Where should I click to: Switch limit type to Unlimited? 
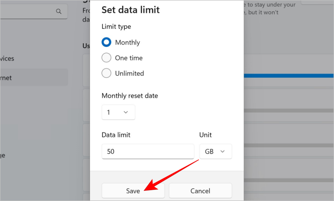tap(107, 73)
